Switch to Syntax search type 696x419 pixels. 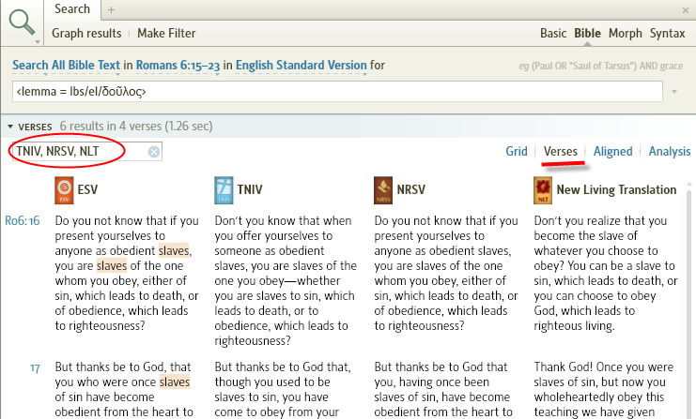[x=667, y=33]
